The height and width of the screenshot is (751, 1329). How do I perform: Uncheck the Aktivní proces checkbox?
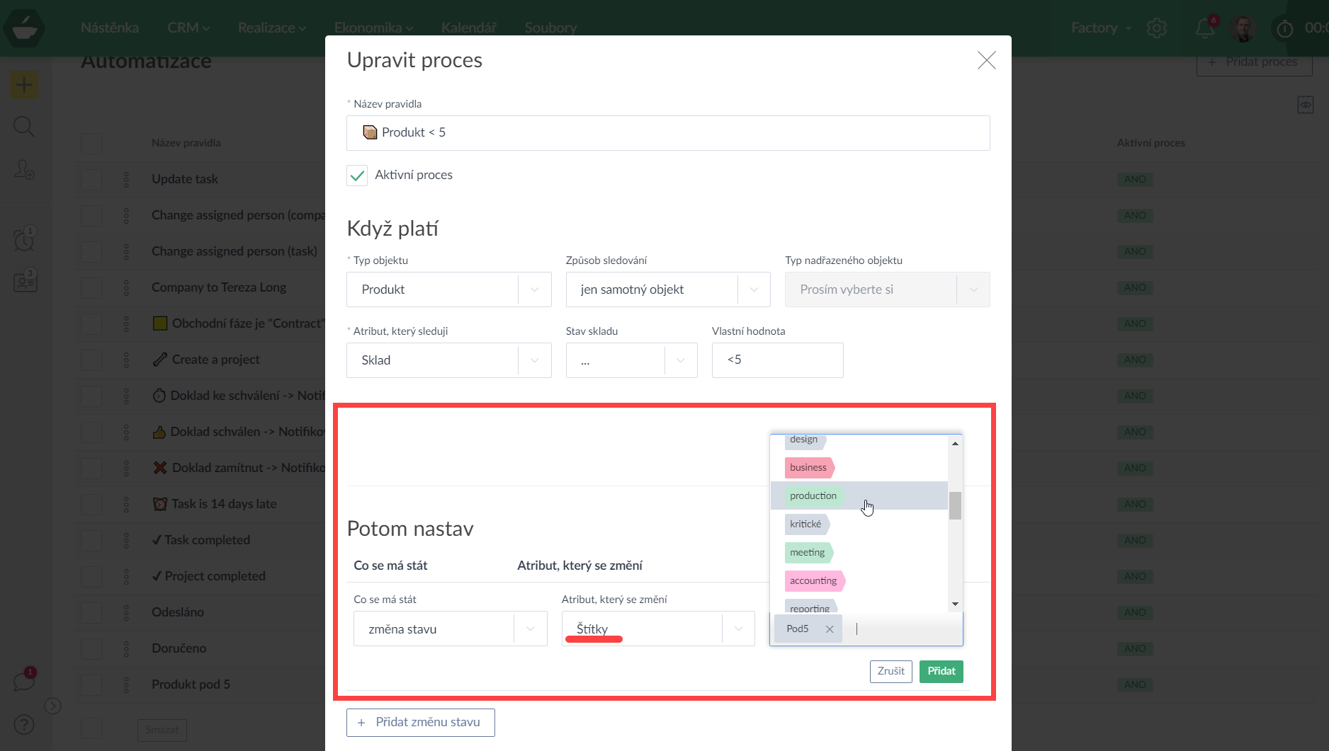357,176
